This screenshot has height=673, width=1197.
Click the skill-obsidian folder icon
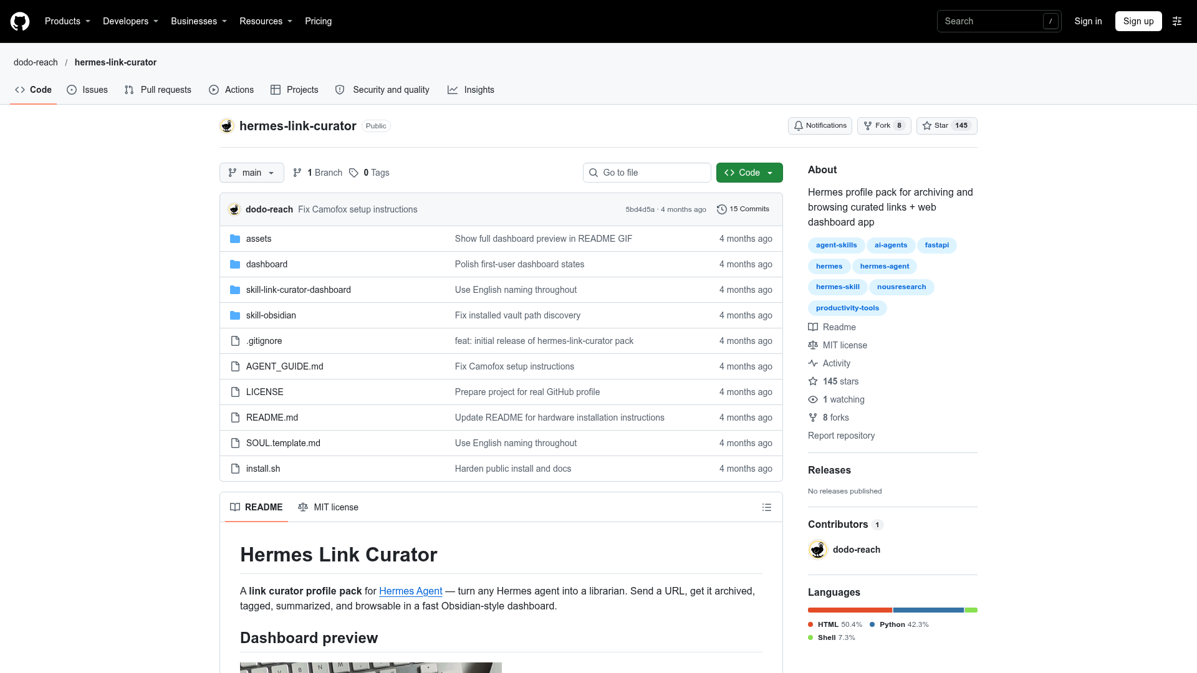click(x=235, y=315)
